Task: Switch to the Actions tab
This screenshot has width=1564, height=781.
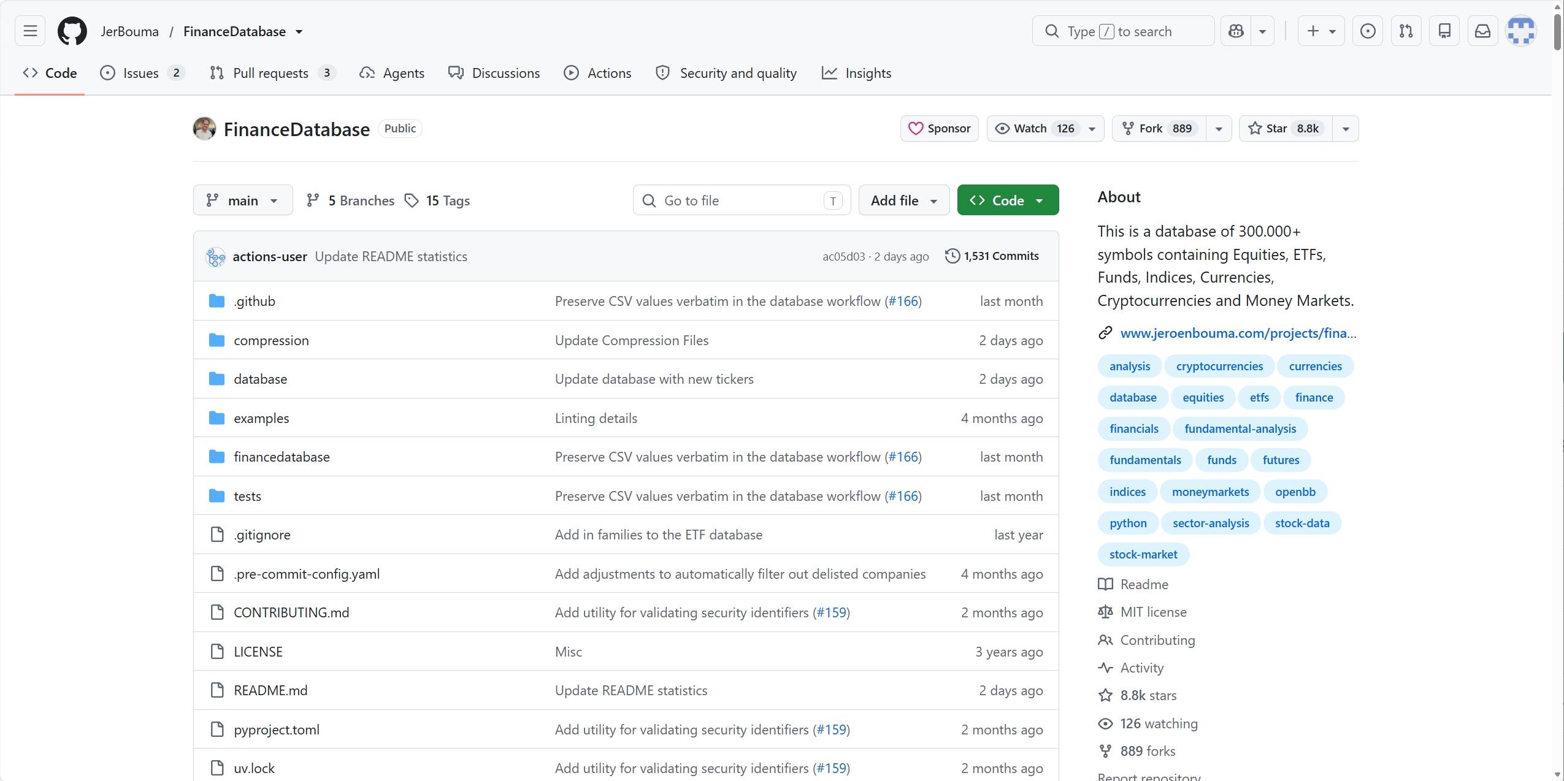Action: tap(597, 73)
